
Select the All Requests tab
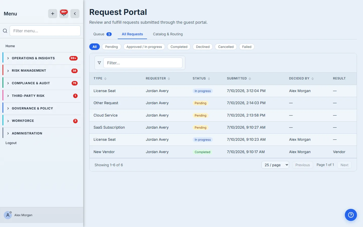click(x=132, y=34)
